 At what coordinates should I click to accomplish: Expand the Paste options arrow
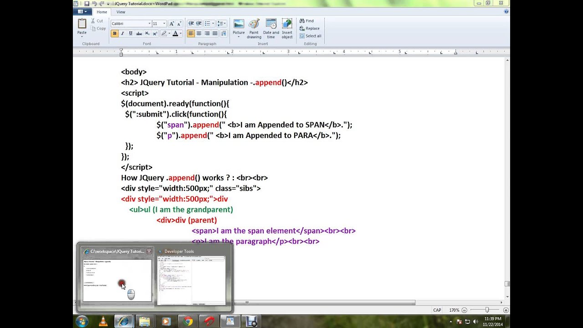pyautogui.click(x=82, y=36)
